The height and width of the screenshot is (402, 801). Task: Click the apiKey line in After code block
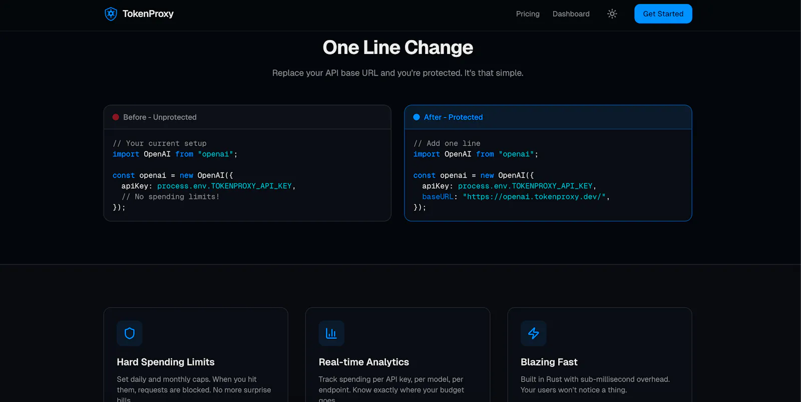[509, 186]
